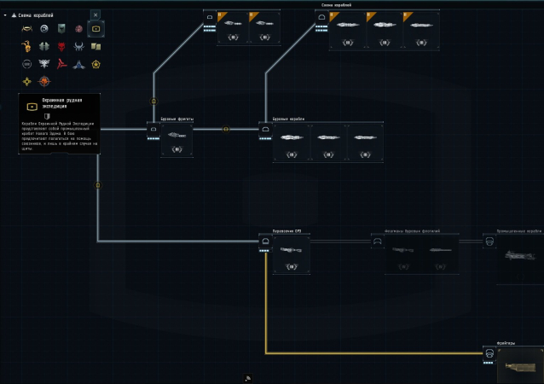Select the gold star CONCORD faction icon
The image size is (544, 384).
(95, 64)
